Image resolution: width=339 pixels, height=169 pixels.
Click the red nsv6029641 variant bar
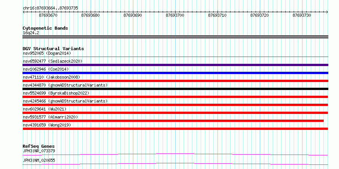[175, 113]
